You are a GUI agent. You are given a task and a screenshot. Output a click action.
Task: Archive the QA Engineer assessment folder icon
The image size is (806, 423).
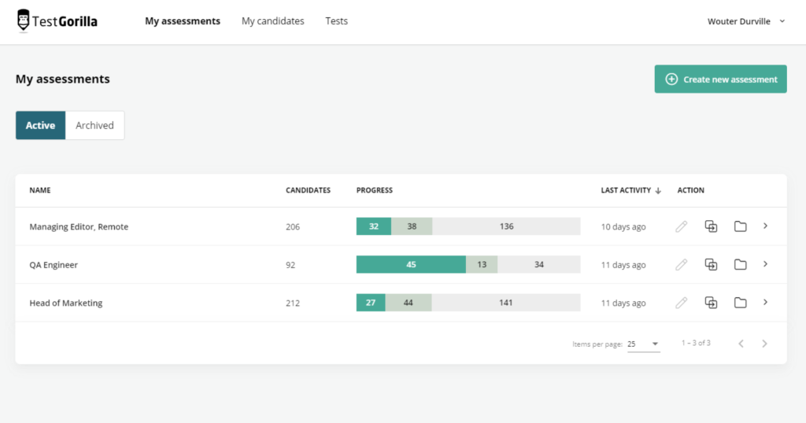click(x=740, y=265)
